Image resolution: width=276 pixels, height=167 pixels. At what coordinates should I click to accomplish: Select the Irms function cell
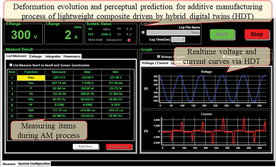[31, 83]
